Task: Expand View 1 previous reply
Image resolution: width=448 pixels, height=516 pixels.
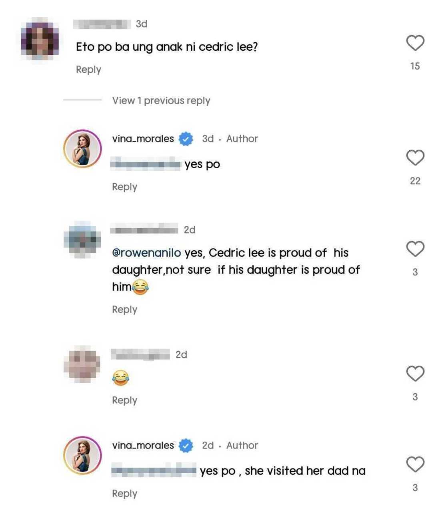Action: (x=161, y=101)
